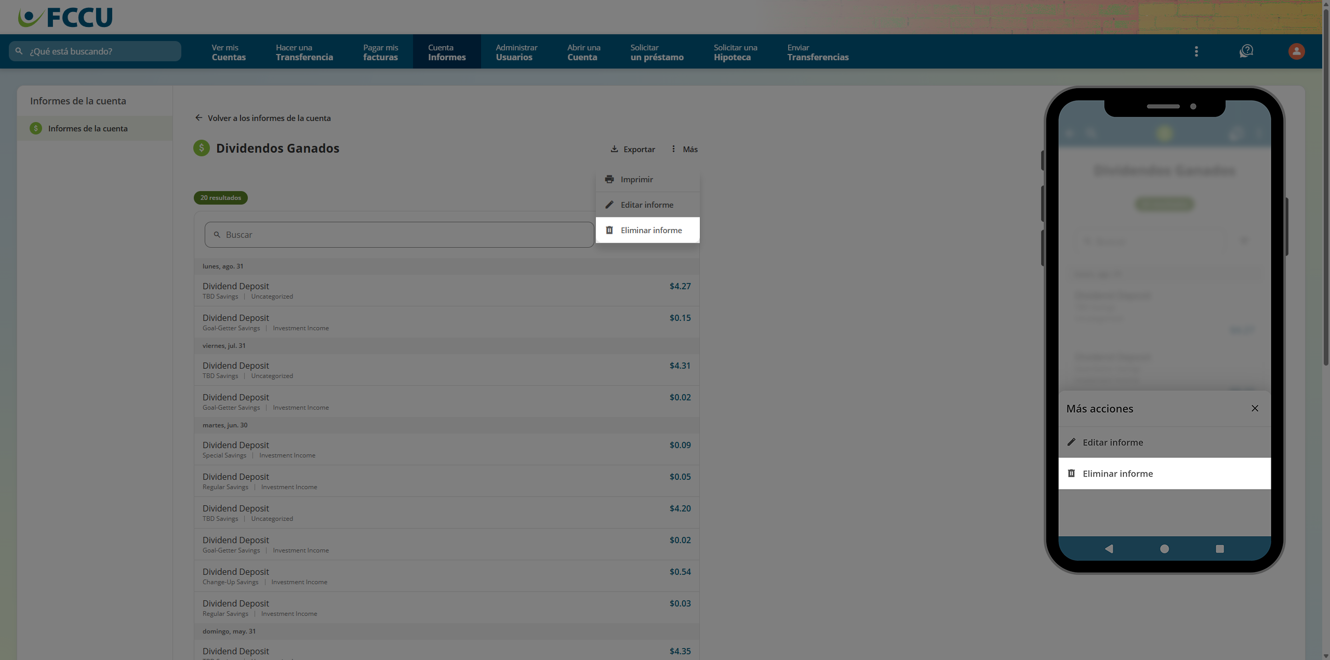The image size is (1330, 660).
Task: Open $0.02 Goal-Getter deposit under jul. 31
Action: pos(446,401)
